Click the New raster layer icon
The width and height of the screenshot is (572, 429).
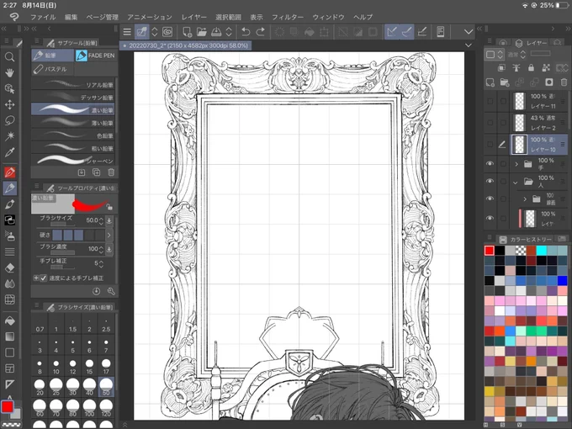click(x=490, y=82)
